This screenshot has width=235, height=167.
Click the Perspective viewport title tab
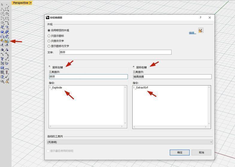tap(20, 3)
